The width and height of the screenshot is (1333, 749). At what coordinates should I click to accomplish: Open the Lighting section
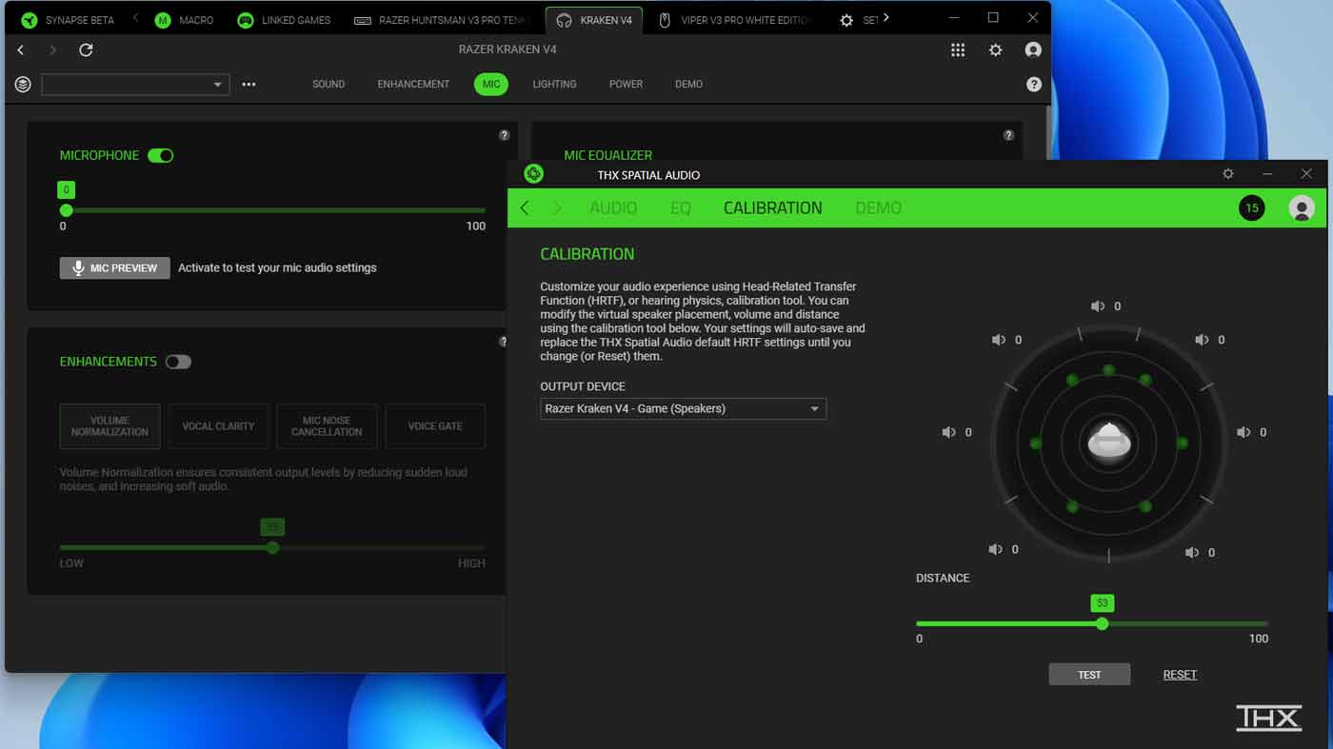[554, 84]
